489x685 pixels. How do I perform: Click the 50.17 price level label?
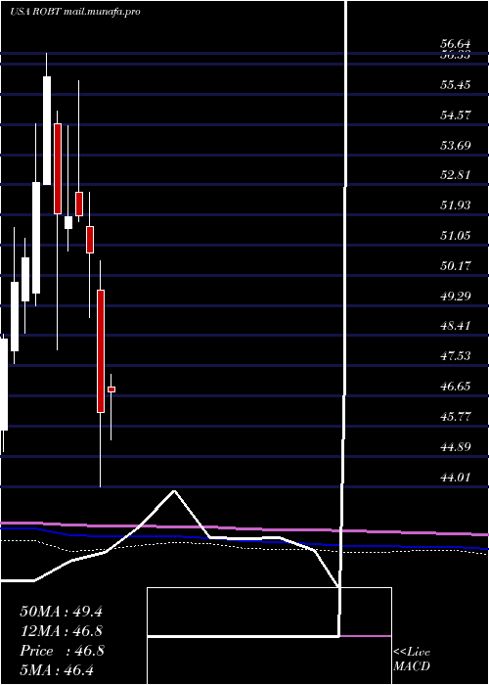[x=456, y=265]
